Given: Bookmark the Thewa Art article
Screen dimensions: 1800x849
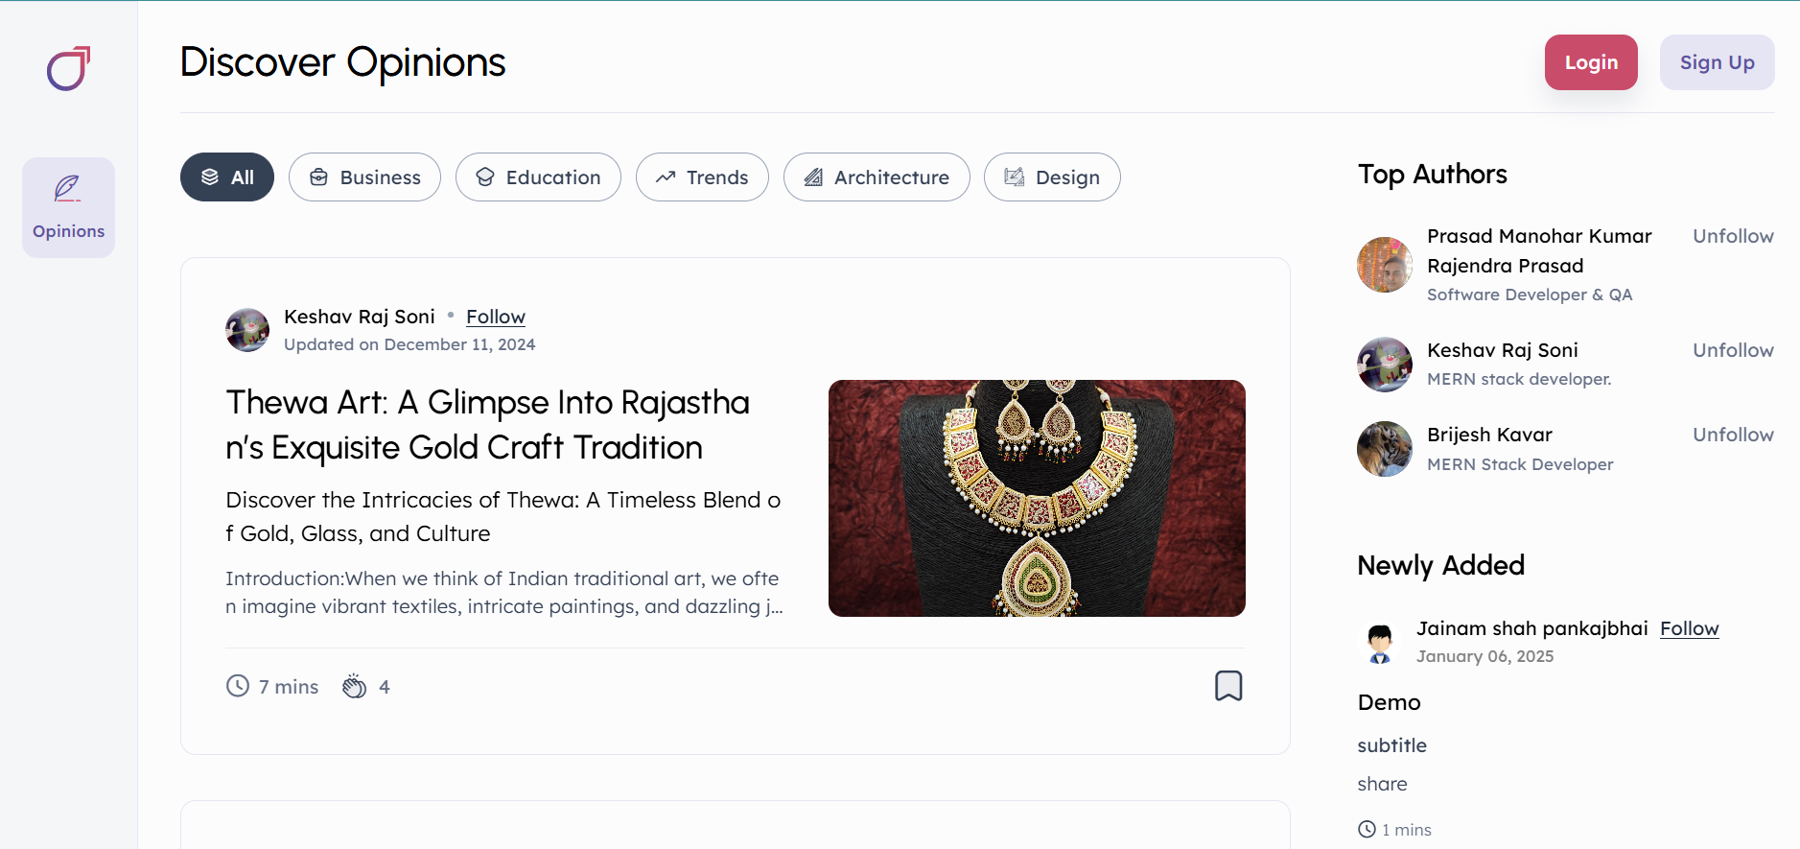Looking at the screenshot, I should point(1227,686).
